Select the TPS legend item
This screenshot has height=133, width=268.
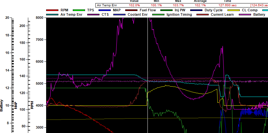point(91,10)
